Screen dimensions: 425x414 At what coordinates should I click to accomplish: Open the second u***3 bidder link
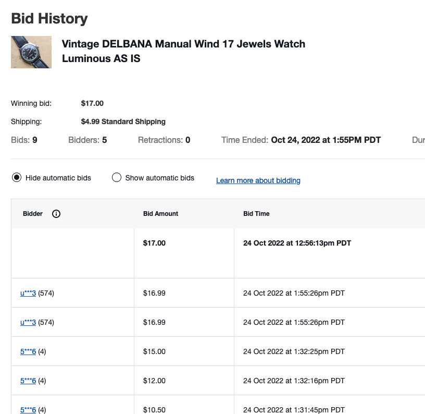pyautogui.click(x=28, y=322)
